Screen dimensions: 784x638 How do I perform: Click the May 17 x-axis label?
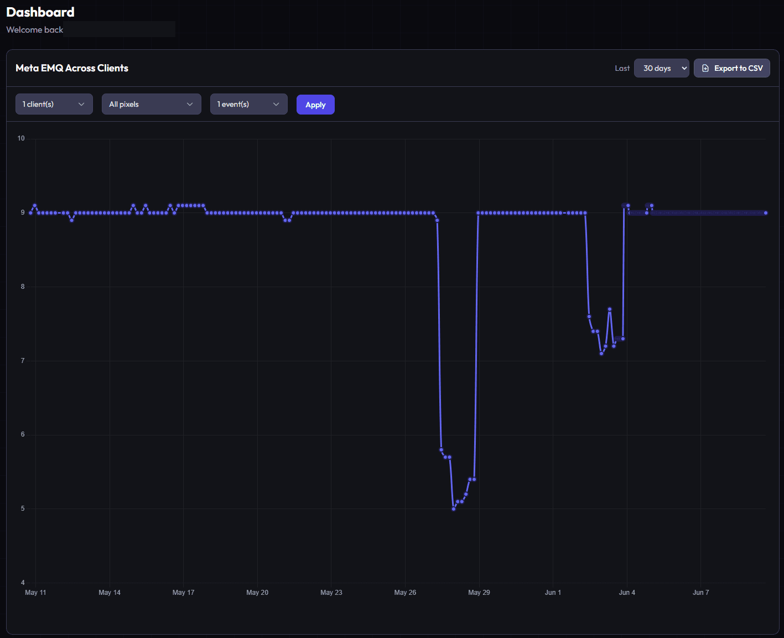(x=184, y=593)
